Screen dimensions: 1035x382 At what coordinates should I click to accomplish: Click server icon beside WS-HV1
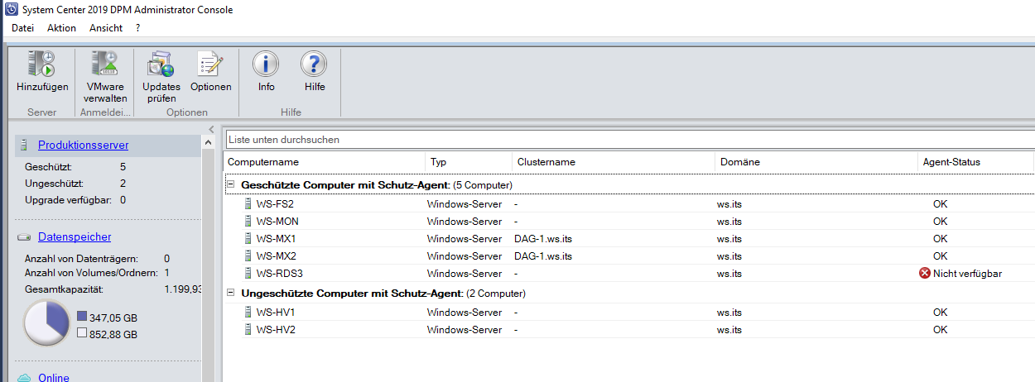pyautogui.click(x=248, y=313)
